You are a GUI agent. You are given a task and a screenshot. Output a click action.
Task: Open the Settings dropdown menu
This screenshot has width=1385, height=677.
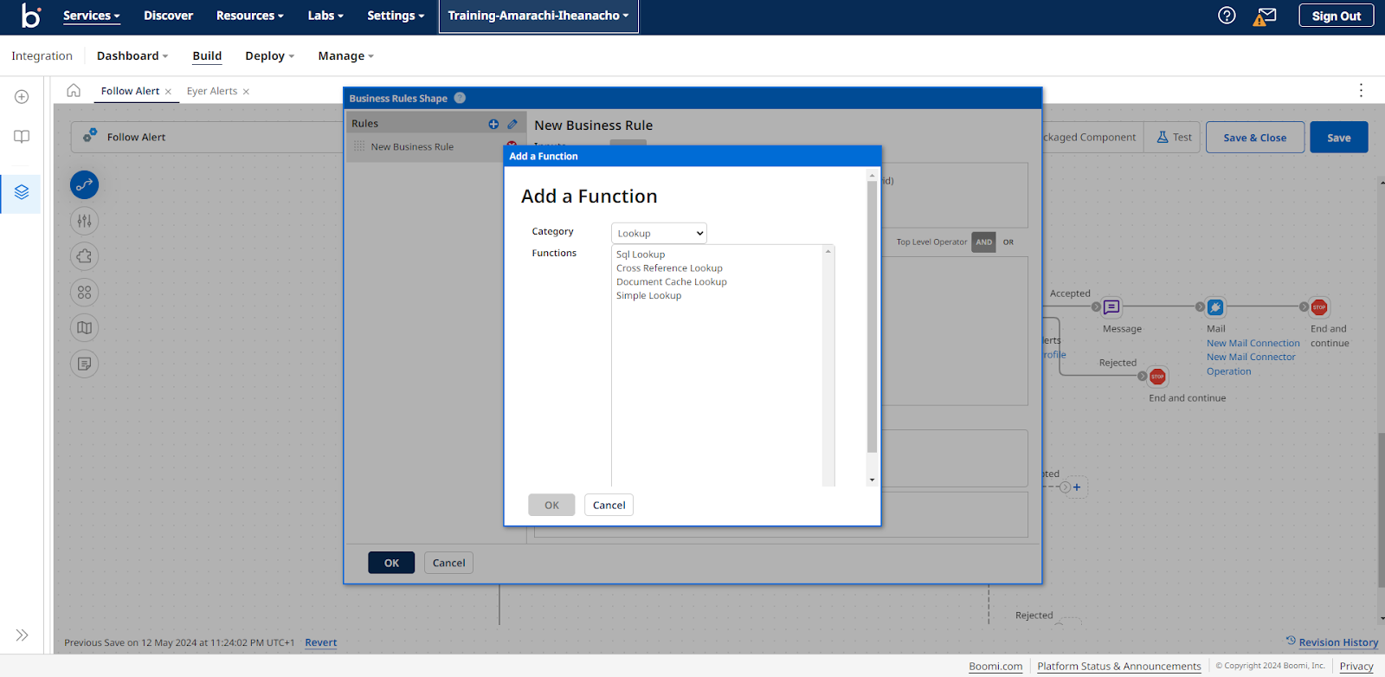[396, 16]
